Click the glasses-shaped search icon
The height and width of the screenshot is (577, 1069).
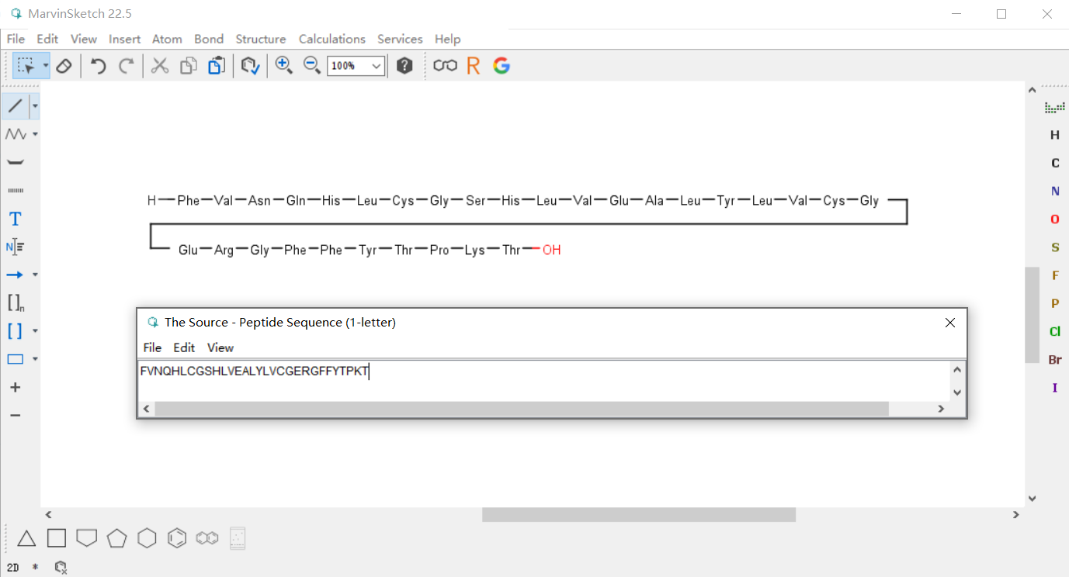pos(445,66)
